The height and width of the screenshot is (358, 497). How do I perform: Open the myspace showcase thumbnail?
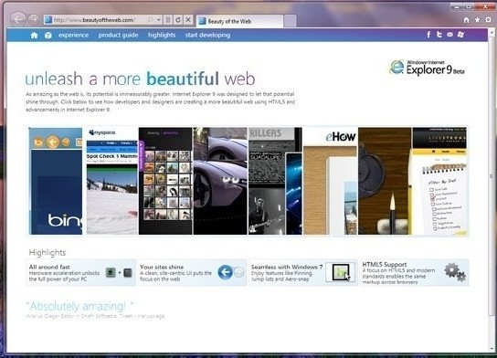pyautogui.click(x=111, y=181)
